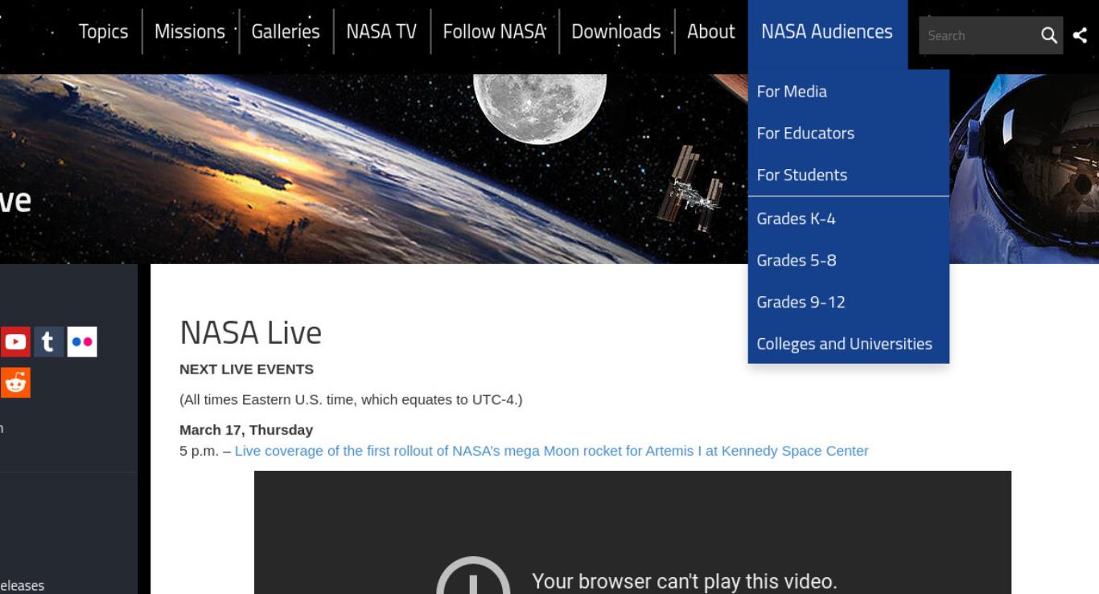Open NASA's Flickr icon
The image size is (1099, 594).
(82, 342)
